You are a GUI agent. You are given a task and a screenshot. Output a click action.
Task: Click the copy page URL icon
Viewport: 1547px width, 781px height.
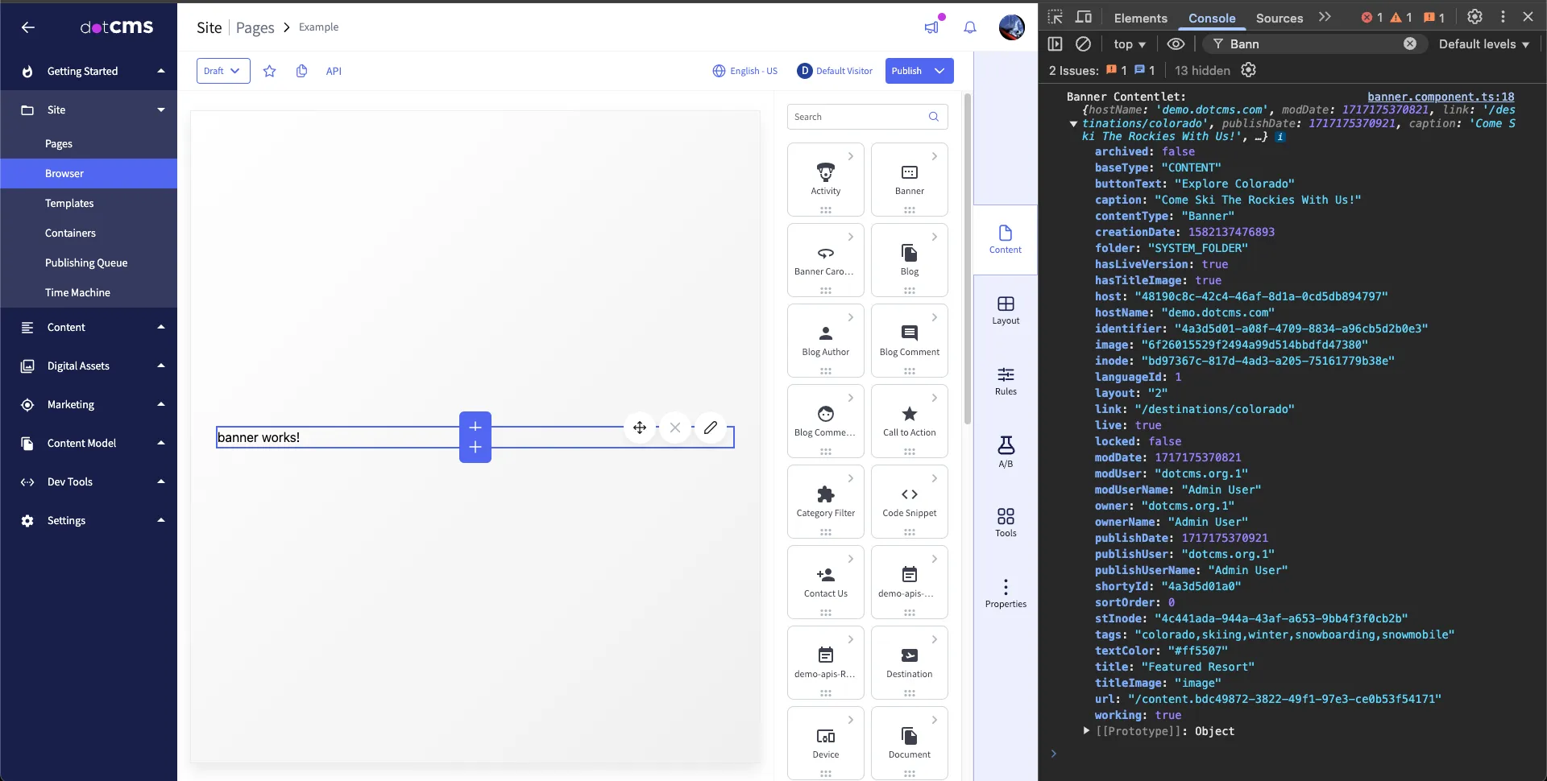[301, 71]
